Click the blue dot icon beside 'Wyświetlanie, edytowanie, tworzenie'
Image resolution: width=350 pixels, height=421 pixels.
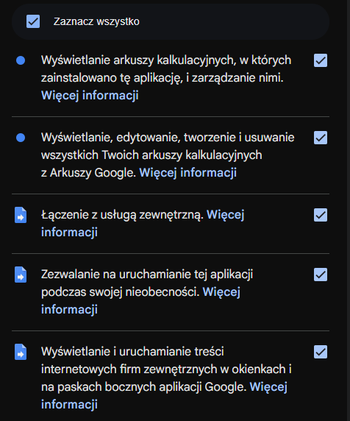pyautogui.click(x=21, y=138)
